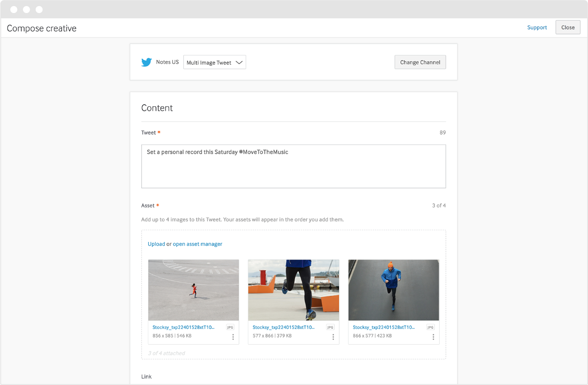Click the Upload link
Image resolution: width=588 pixels, height=385 pixels.
pos(156,244)
